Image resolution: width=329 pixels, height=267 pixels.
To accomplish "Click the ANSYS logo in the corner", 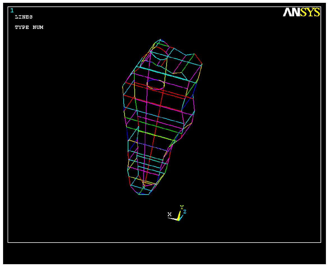I will click(301, 12).
